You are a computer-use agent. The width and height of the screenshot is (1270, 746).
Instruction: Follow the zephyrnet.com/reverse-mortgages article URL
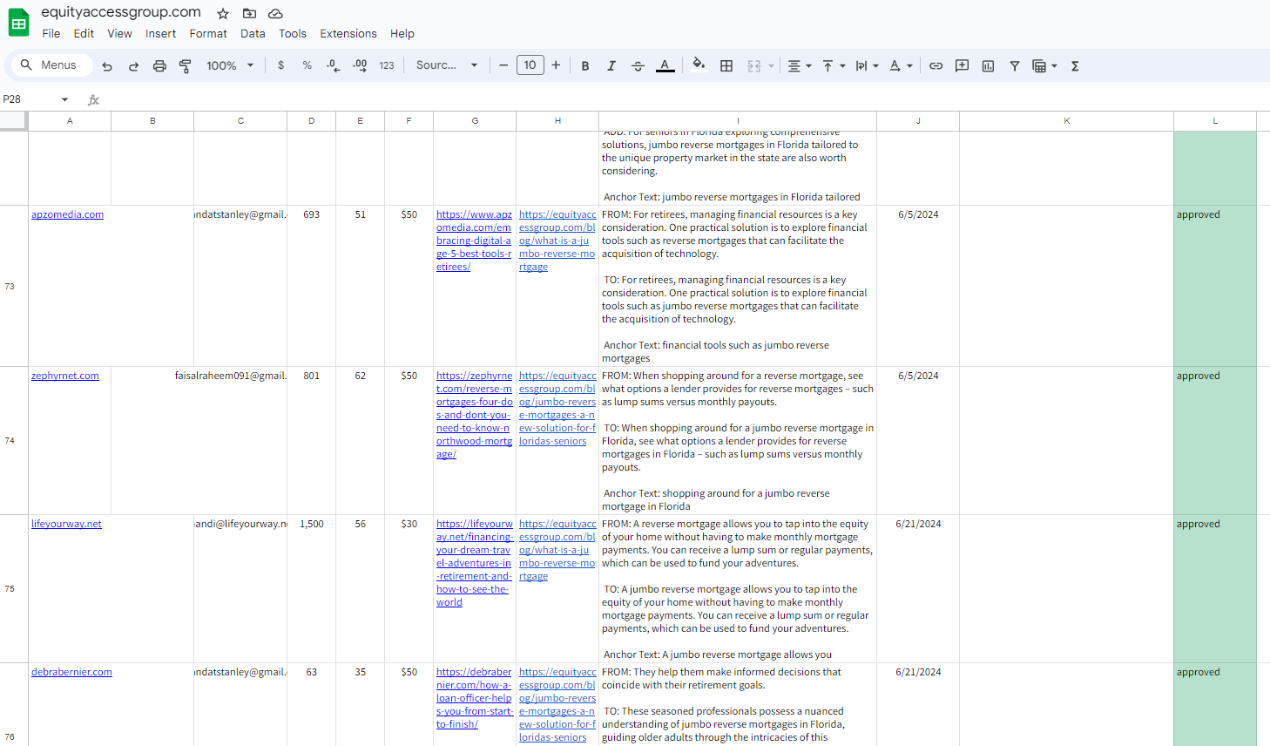(x=475, y=415)
